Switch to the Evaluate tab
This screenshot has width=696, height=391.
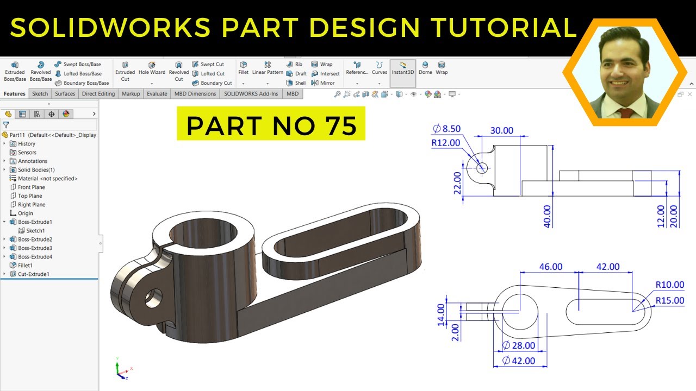157,94
